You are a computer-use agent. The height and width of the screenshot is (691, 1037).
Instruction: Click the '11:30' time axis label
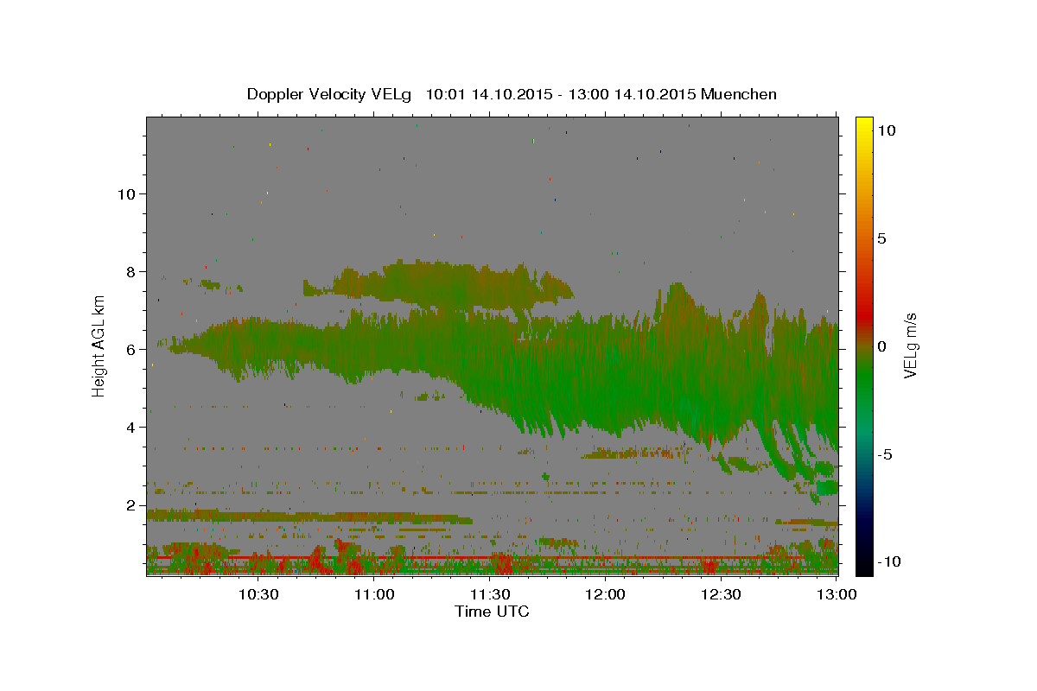[x=490, y=594]
